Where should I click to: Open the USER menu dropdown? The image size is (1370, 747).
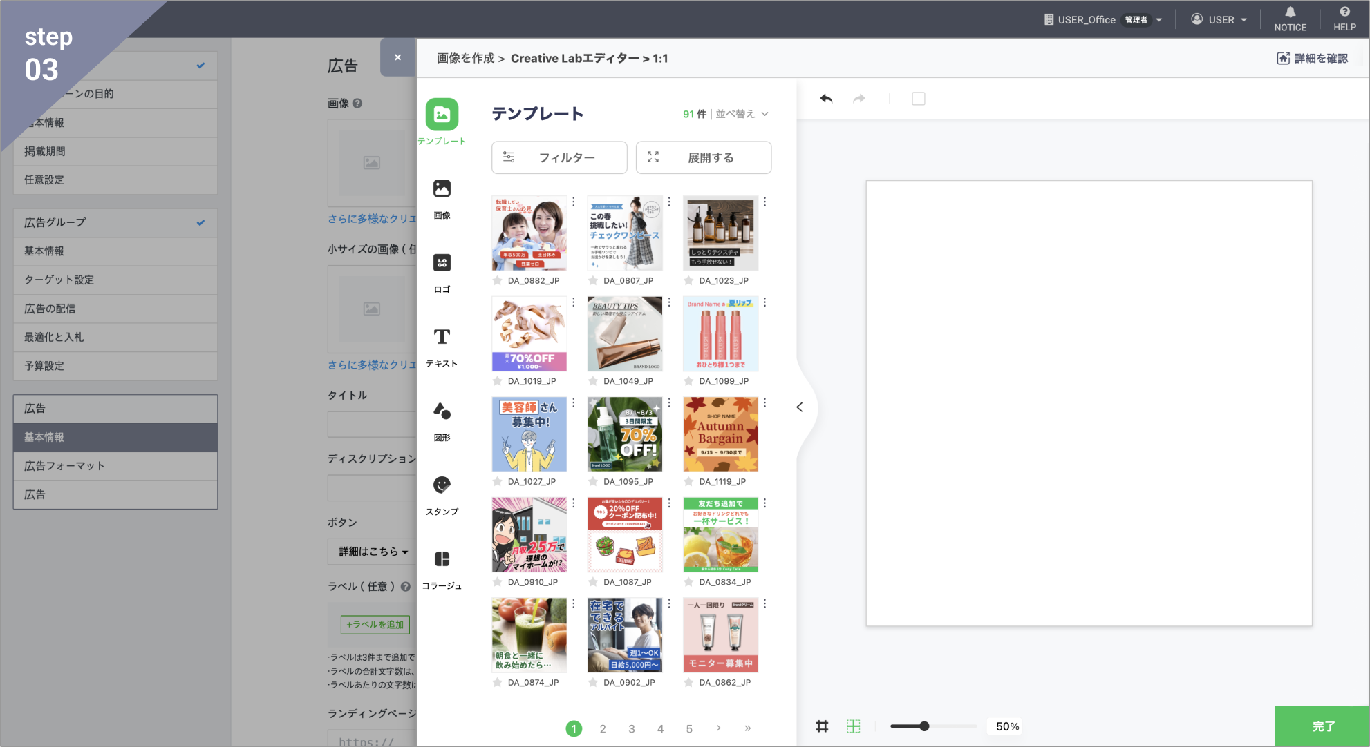(1219, 20)
